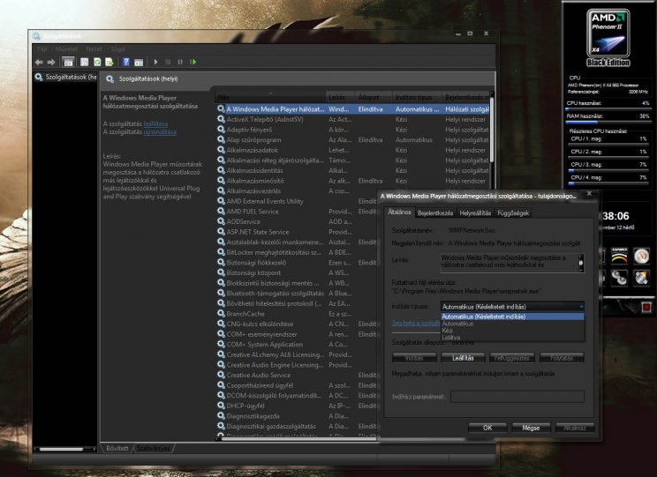Choose plain Automatikus startup type option
The image size is (657, 477).
[512, 324]
